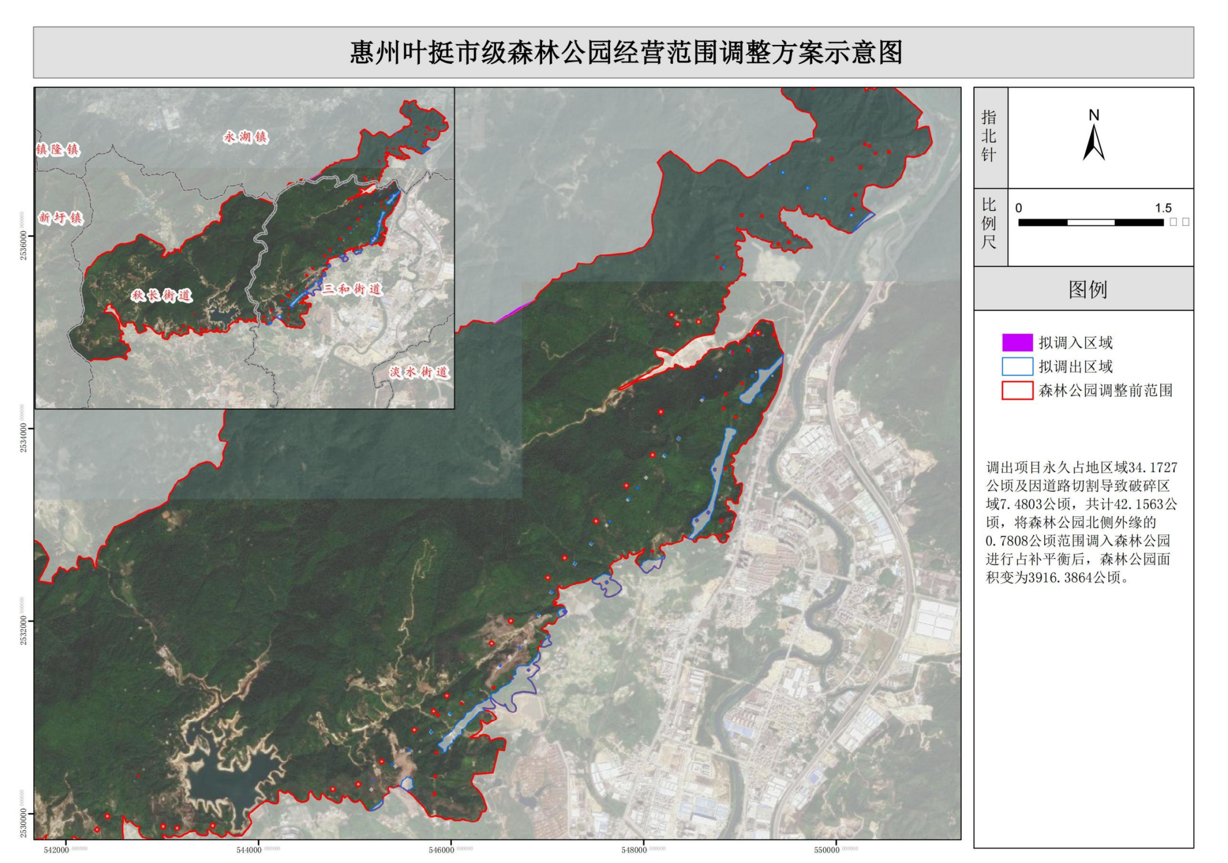Select the 新圩镇 label in the inset map
The width and height of the screenshot is (1228, 863).
pyautogui.click(x=61, y=218)
